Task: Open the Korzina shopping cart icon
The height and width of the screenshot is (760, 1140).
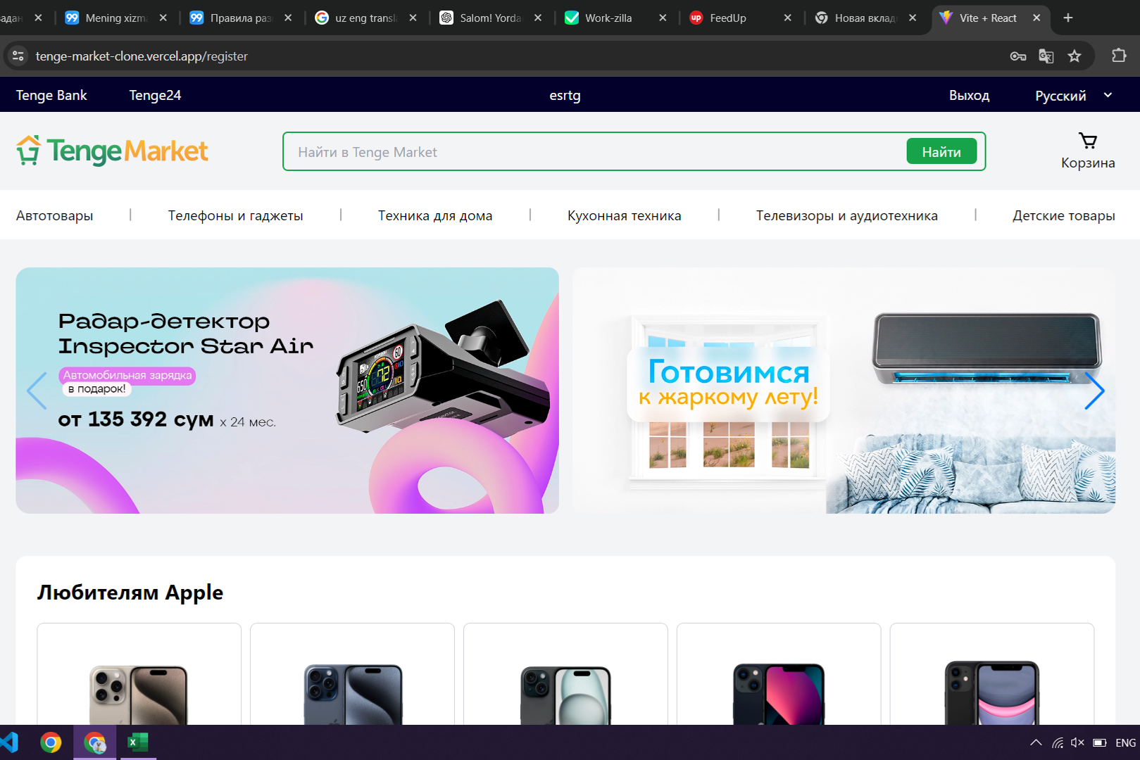Action: click(1088, 141)
